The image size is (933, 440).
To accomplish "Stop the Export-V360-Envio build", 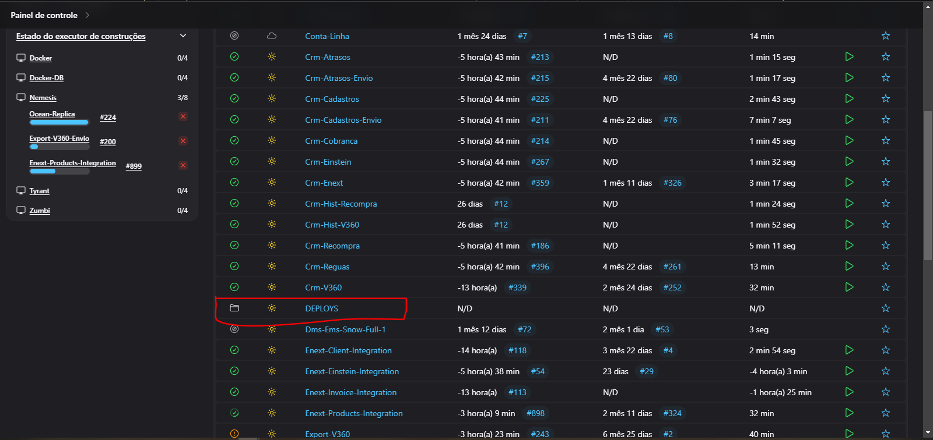I will point(183,141).
